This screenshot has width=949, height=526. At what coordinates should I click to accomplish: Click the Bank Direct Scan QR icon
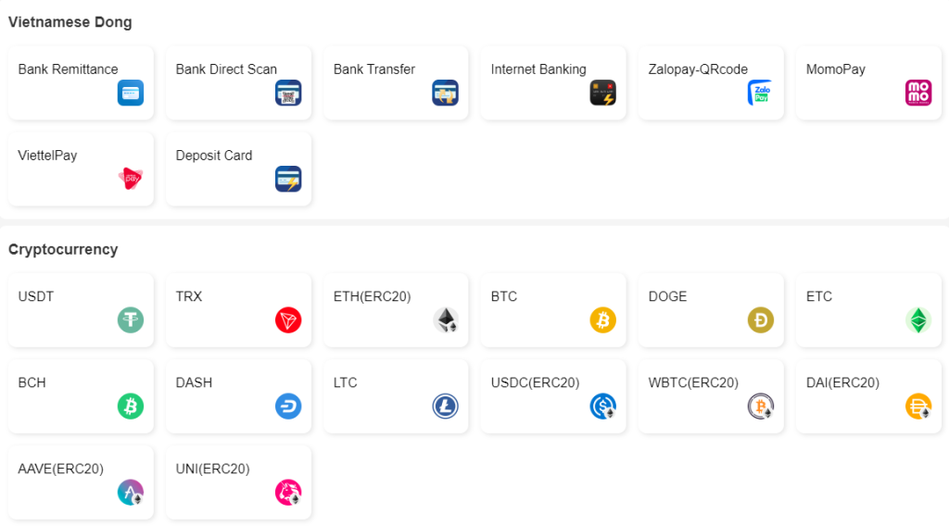pyautogui.click(x=288, y=93)
